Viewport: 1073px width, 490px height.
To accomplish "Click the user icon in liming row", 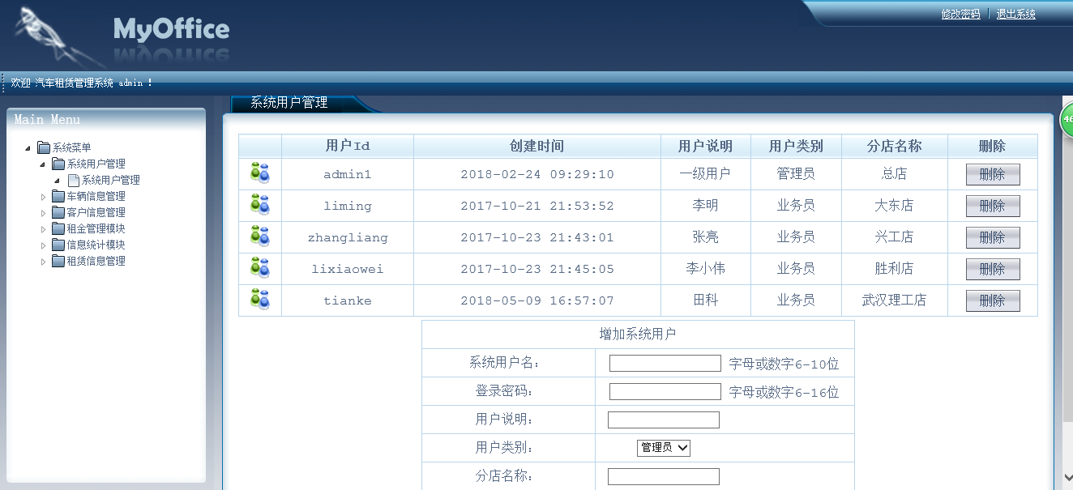I will (x=259, y=204).
